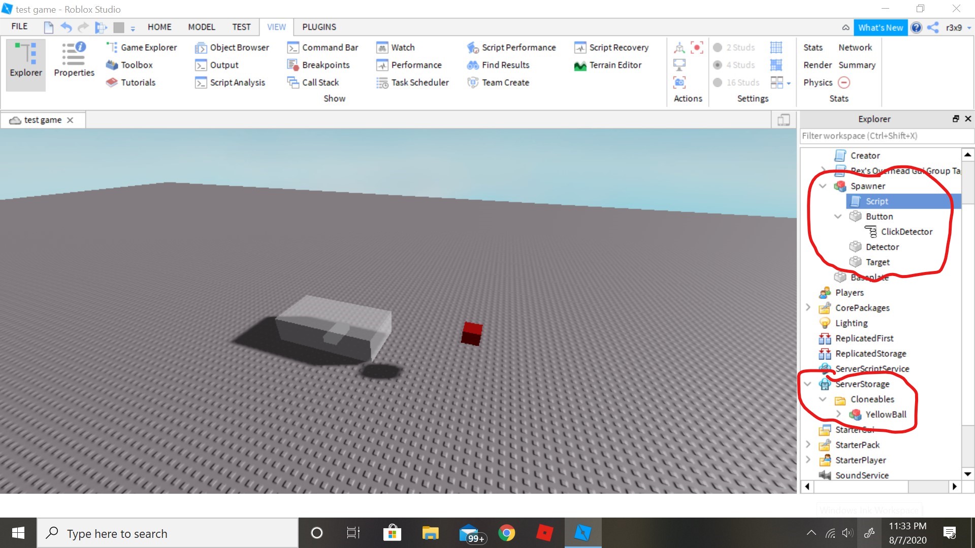
Task: Open the Toolbox
Action: [129, 65]
